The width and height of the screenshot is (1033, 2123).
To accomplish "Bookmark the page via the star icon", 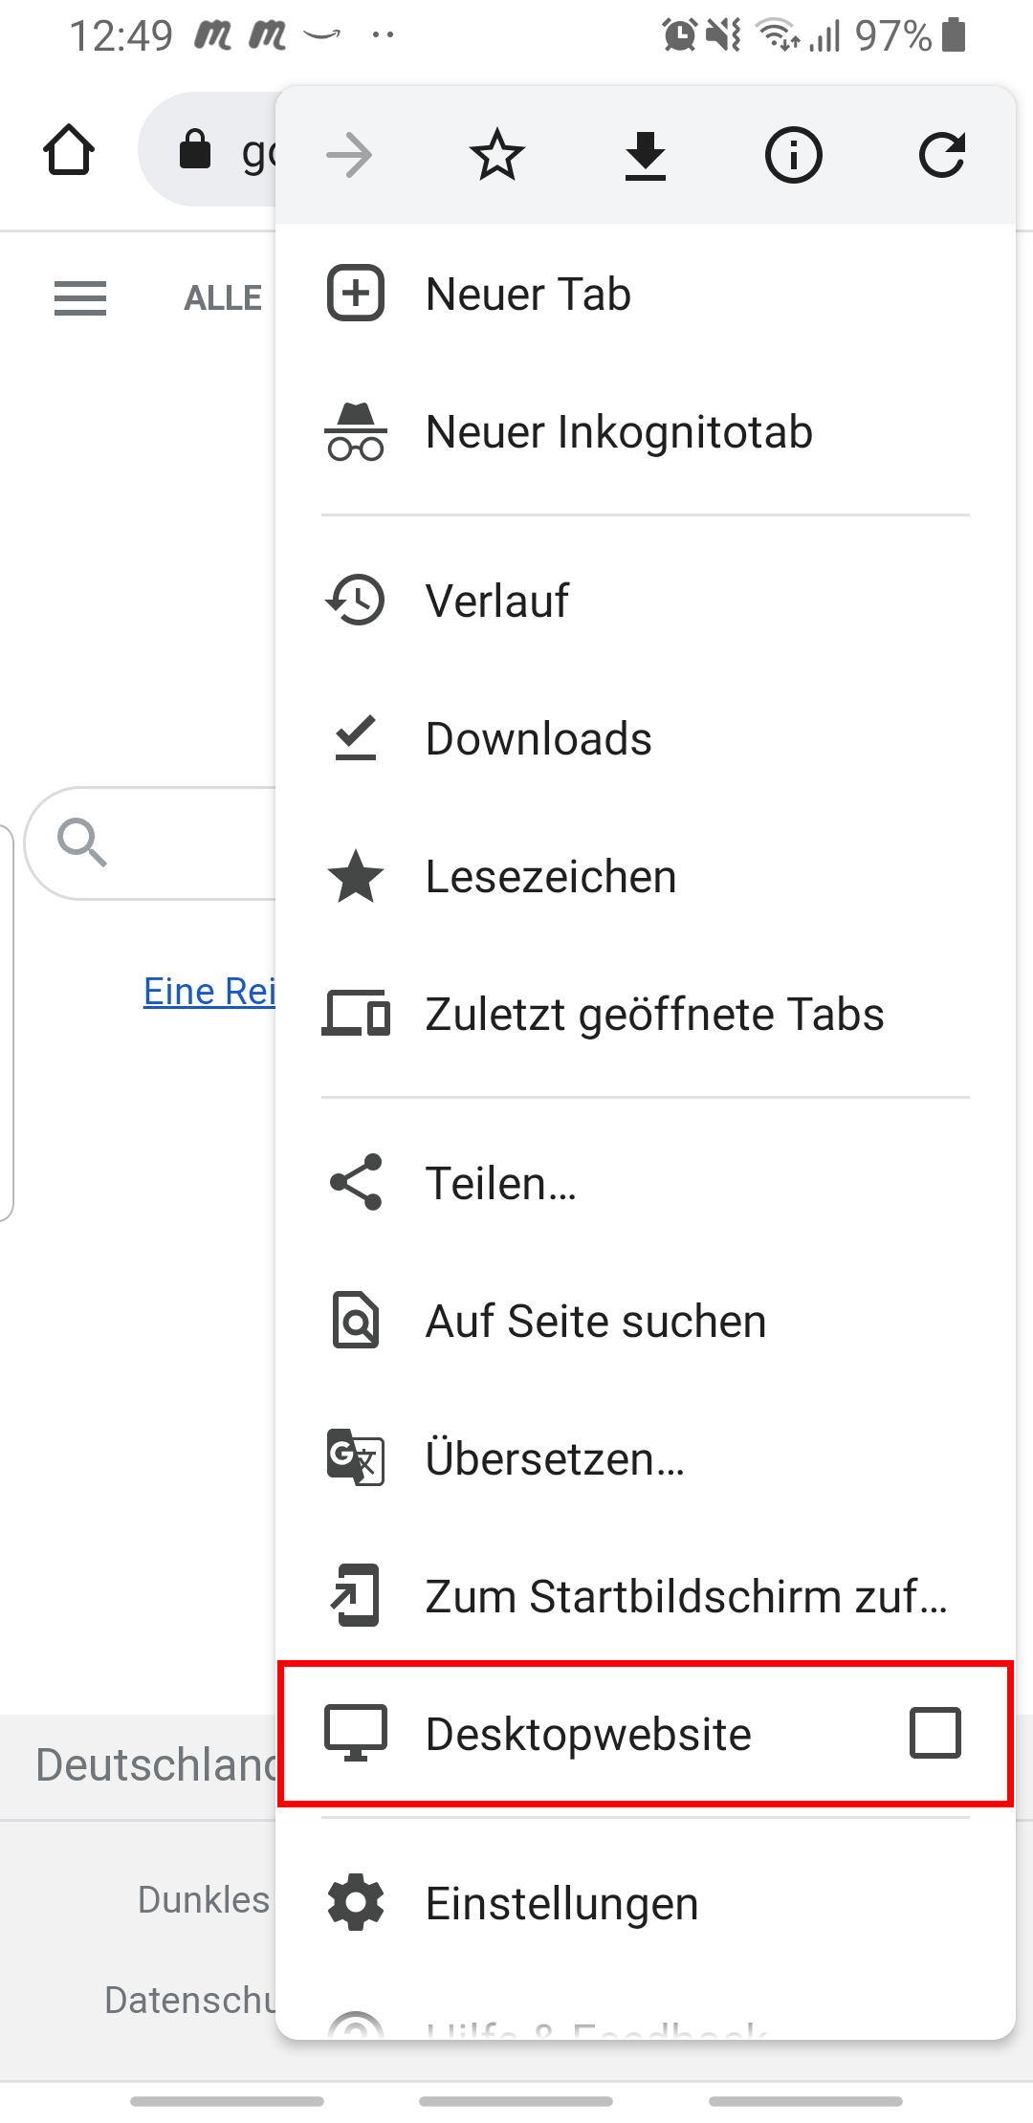I will click(496, 154).
